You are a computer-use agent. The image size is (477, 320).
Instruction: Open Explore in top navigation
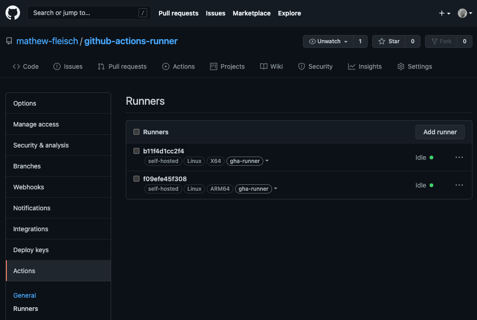click(289, 13)
